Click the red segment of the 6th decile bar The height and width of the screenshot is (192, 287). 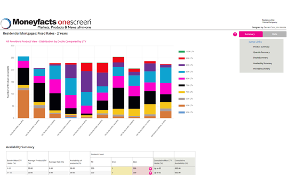coord(102,68)
